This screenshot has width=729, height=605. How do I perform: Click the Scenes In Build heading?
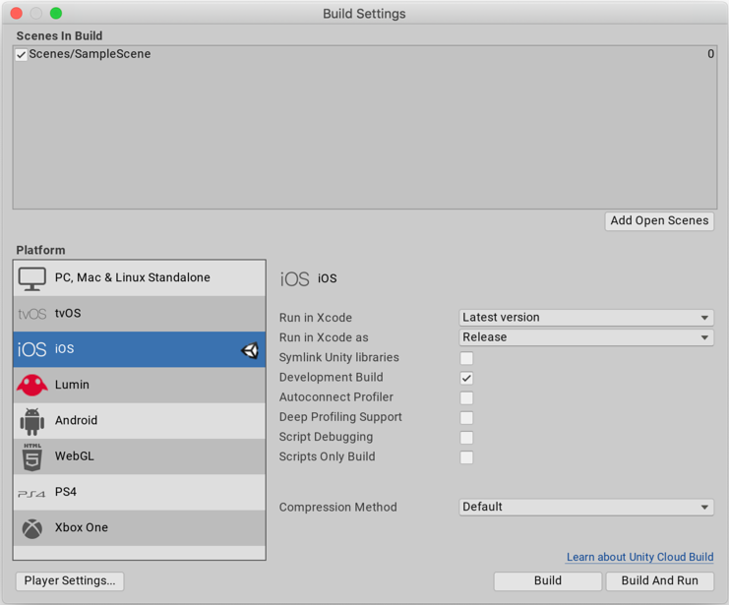59,35
